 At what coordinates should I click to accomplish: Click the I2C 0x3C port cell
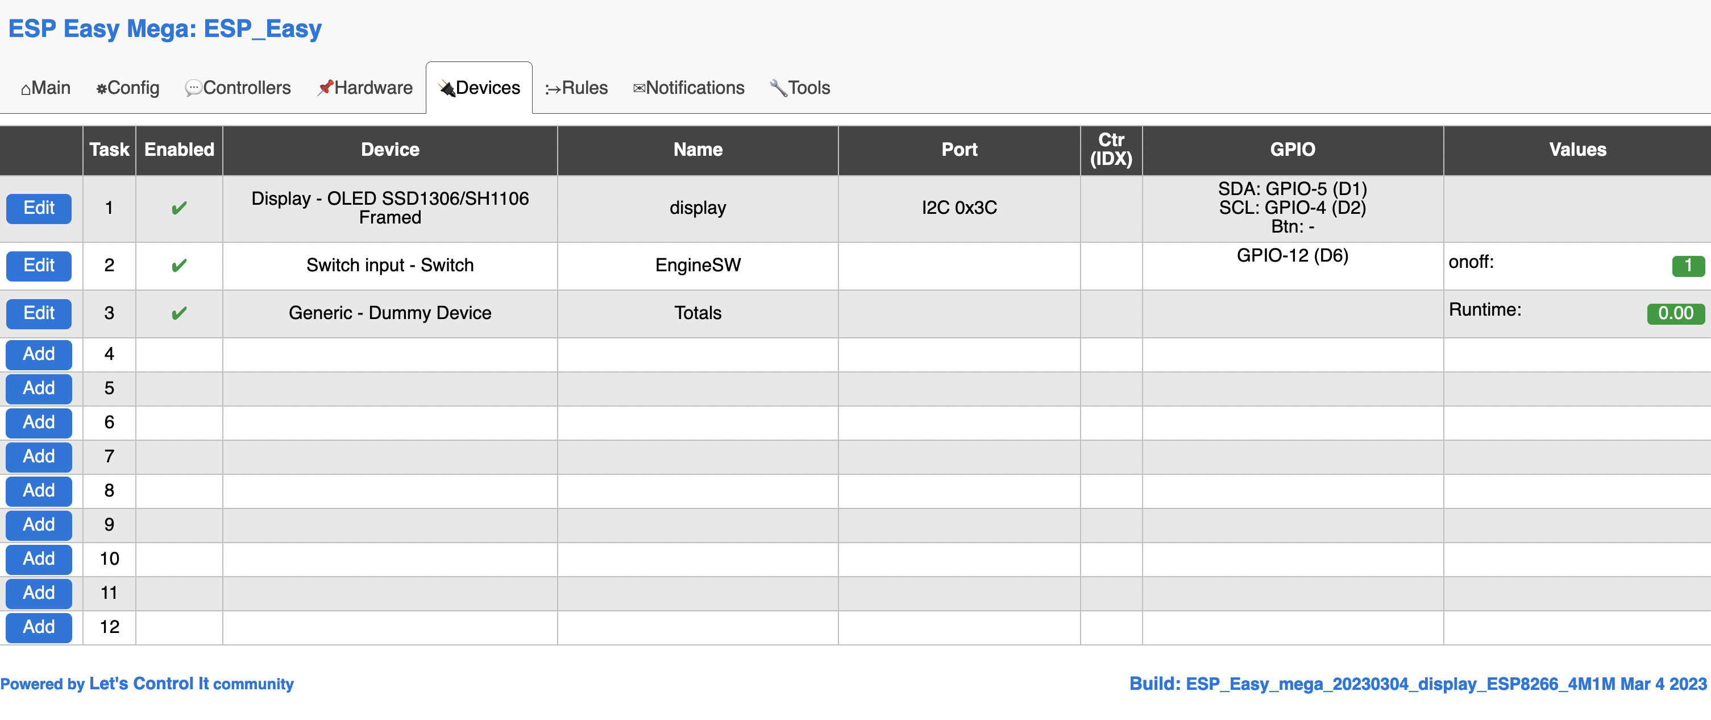click(x=959, y=208)
